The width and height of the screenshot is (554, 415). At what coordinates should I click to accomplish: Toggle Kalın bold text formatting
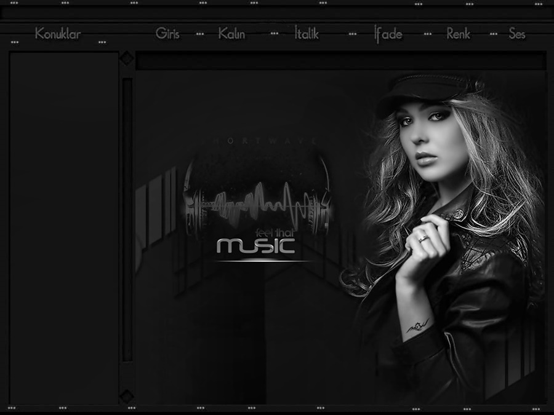tap(231, 34)
